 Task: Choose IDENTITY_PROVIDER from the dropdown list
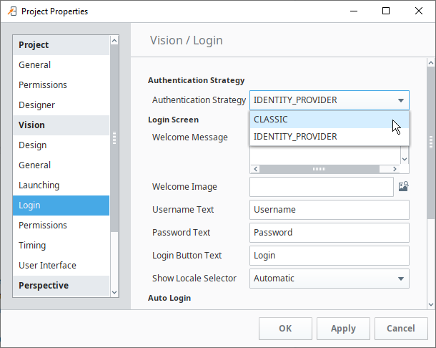(330, 137)
